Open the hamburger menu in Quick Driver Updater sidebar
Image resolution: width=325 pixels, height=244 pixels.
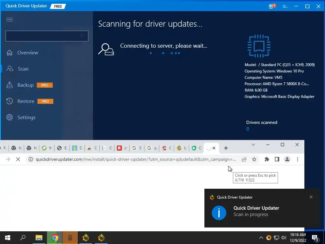10,19
